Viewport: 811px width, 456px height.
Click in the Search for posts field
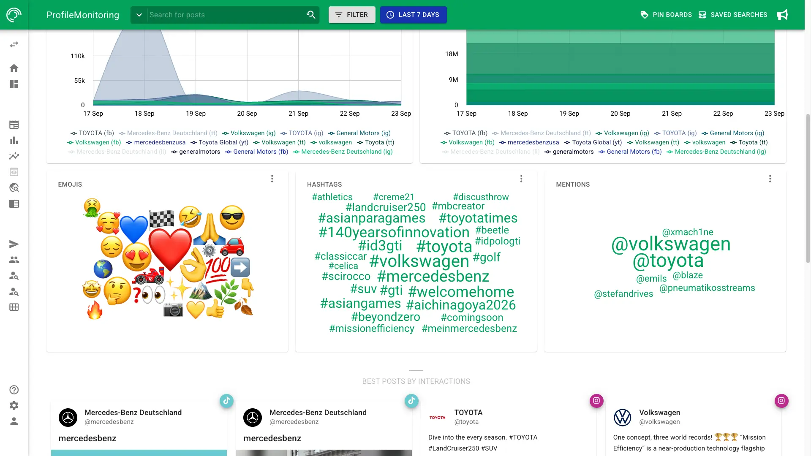[226, 15]
